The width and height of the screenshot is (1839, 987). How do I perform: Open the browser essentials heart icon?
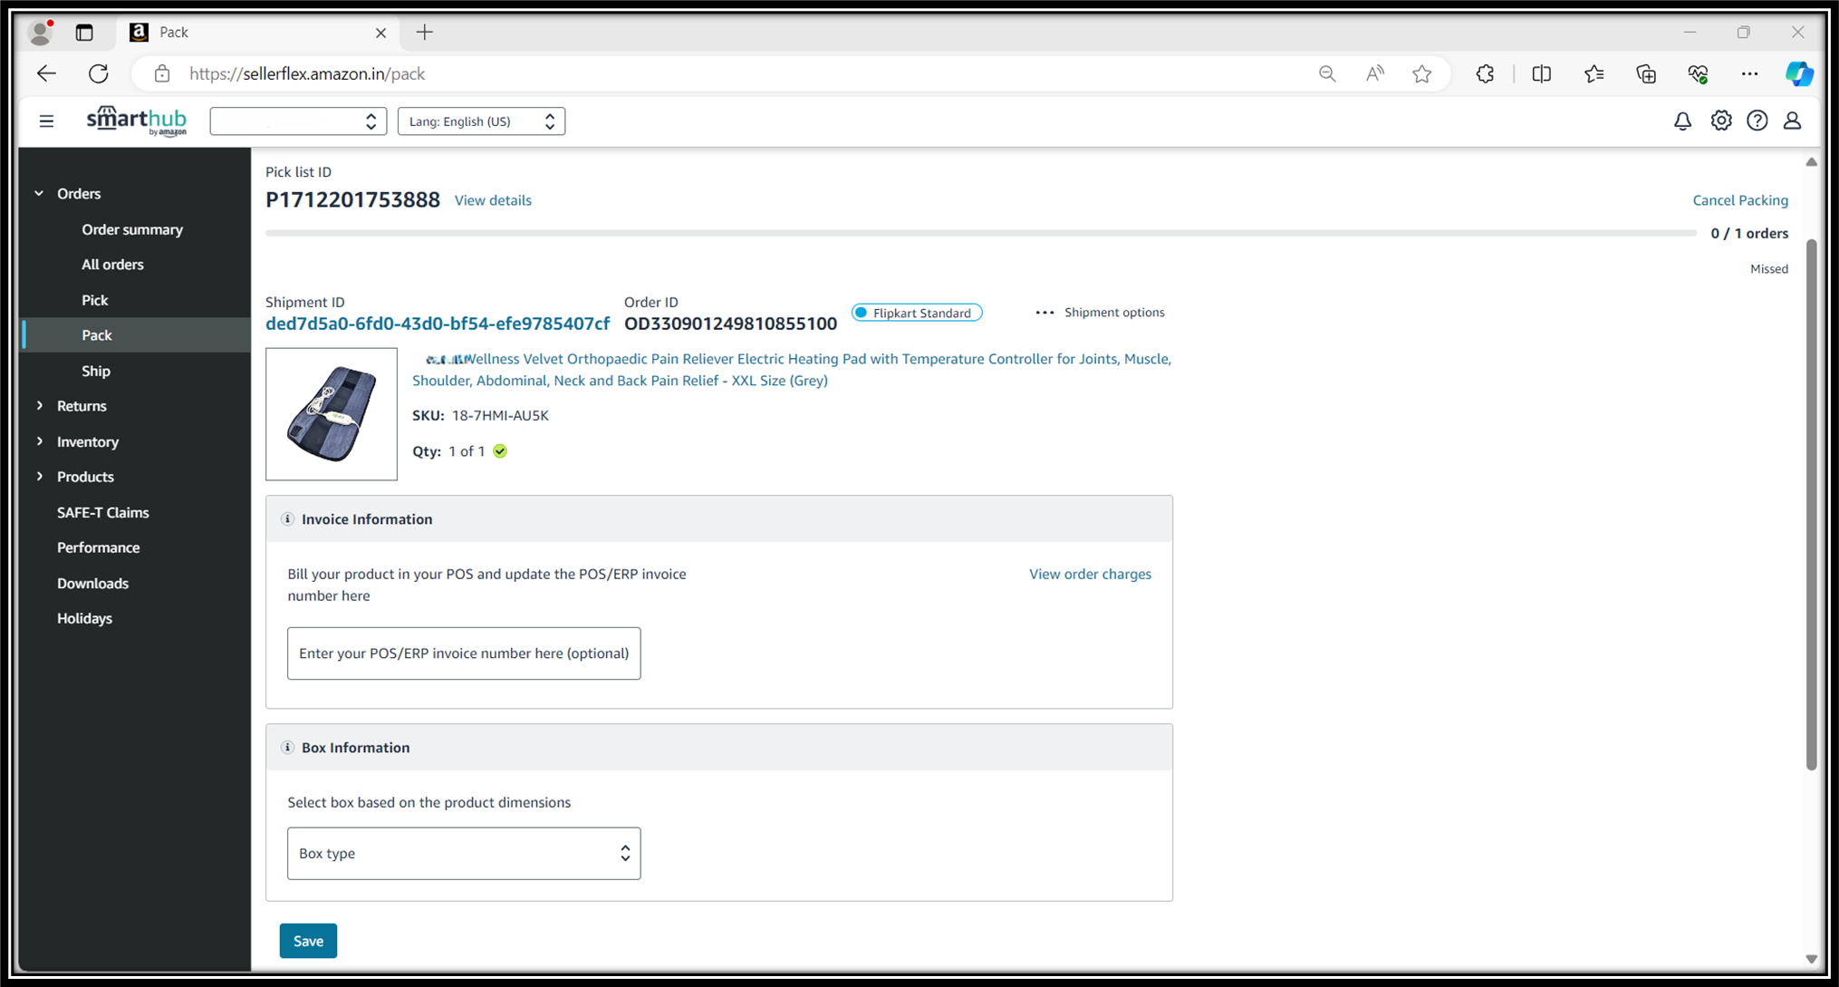point(1699,74)
